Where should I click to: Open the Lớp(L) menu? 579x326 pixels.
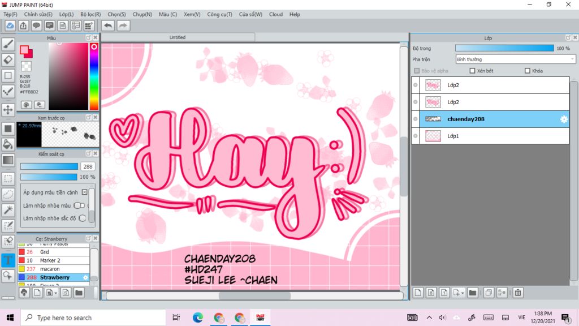click(x=66, y=14)
